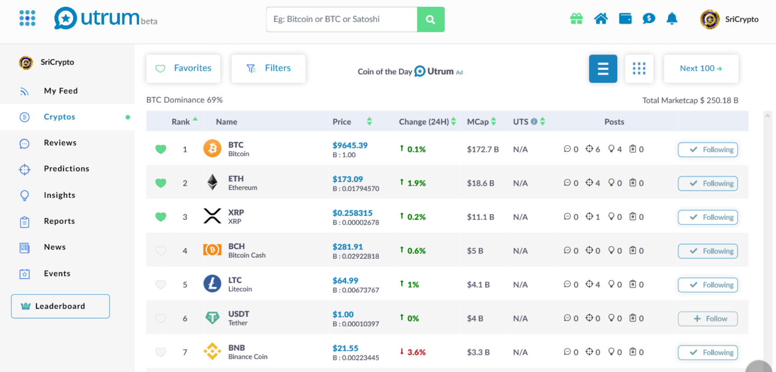Unfavorite XRP heart

coord(161,217)
